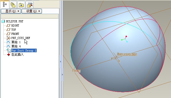Click the ECLIPSE.PRT part icon
171x98 pixels.
coord(3,21)
